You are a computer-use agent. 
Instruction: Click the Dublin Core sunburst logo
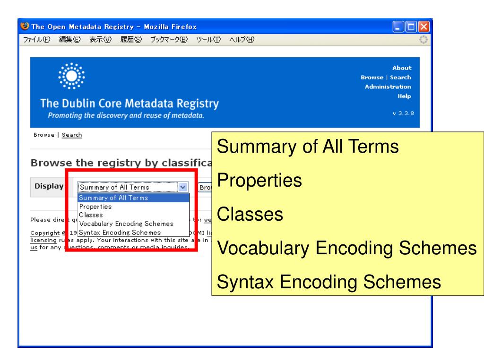[x=72, y=76]
